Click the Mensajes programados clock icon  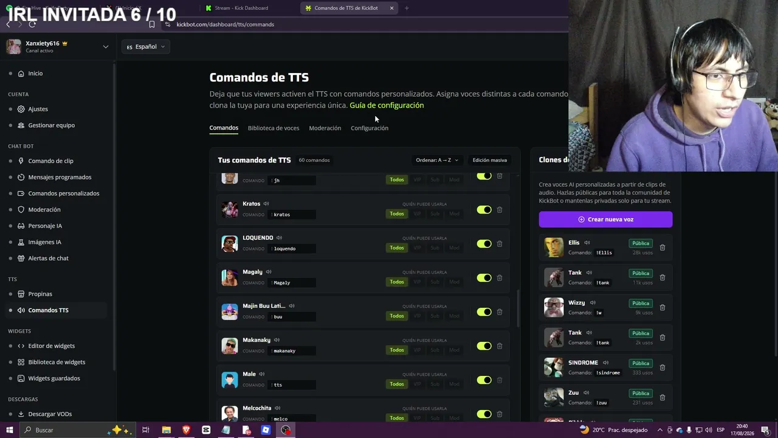21,177
